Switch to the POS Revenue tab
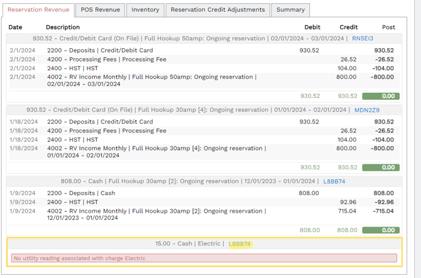 [100, 10]
